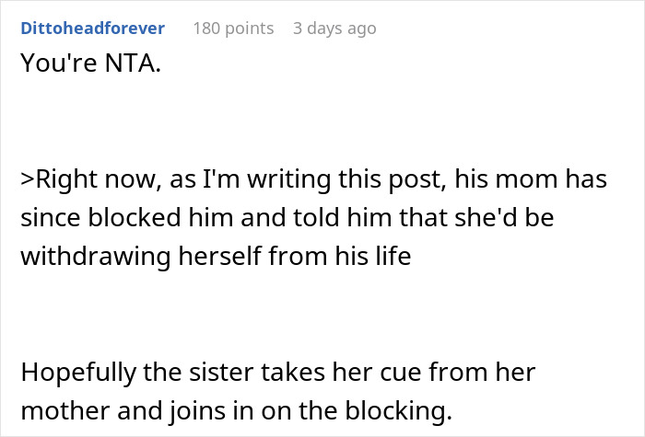Viewport: 645px width, 437px height.
Task: Open the Dittoheadforever user profile
Action: point(92,29)
